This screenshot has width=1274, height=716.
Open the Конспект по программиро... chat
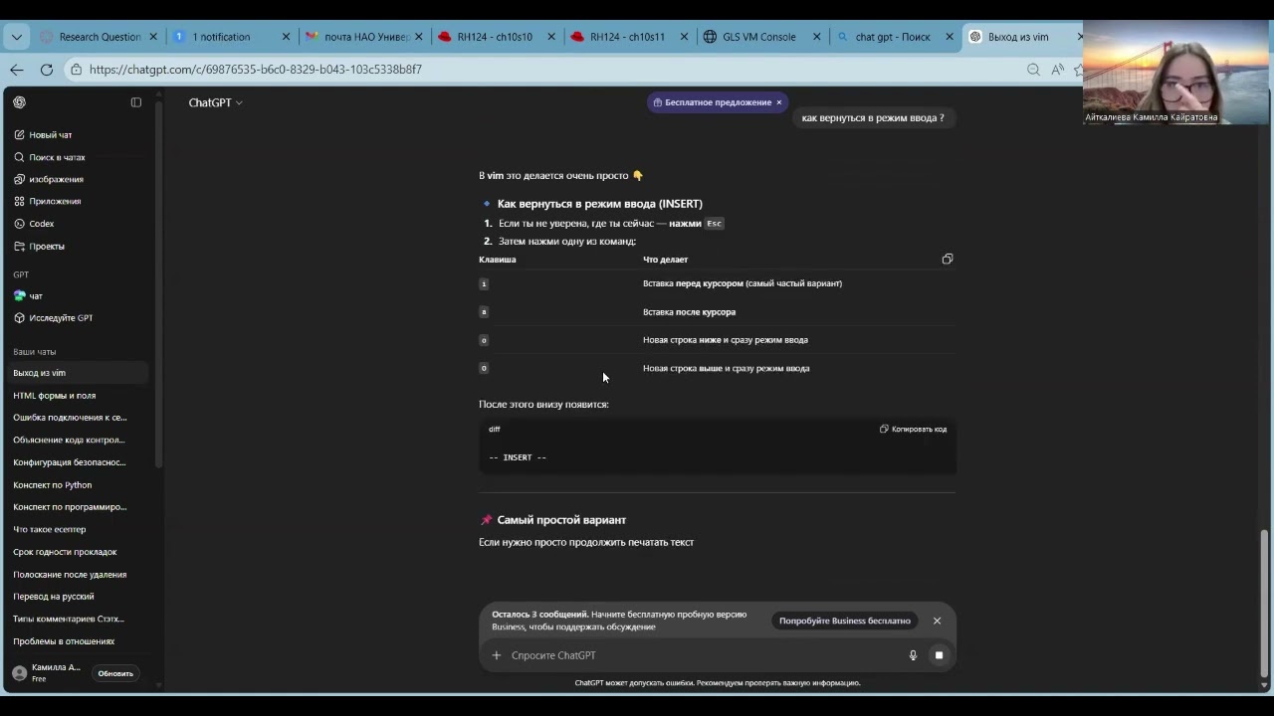pyautogui.click(x=78, y=506)
